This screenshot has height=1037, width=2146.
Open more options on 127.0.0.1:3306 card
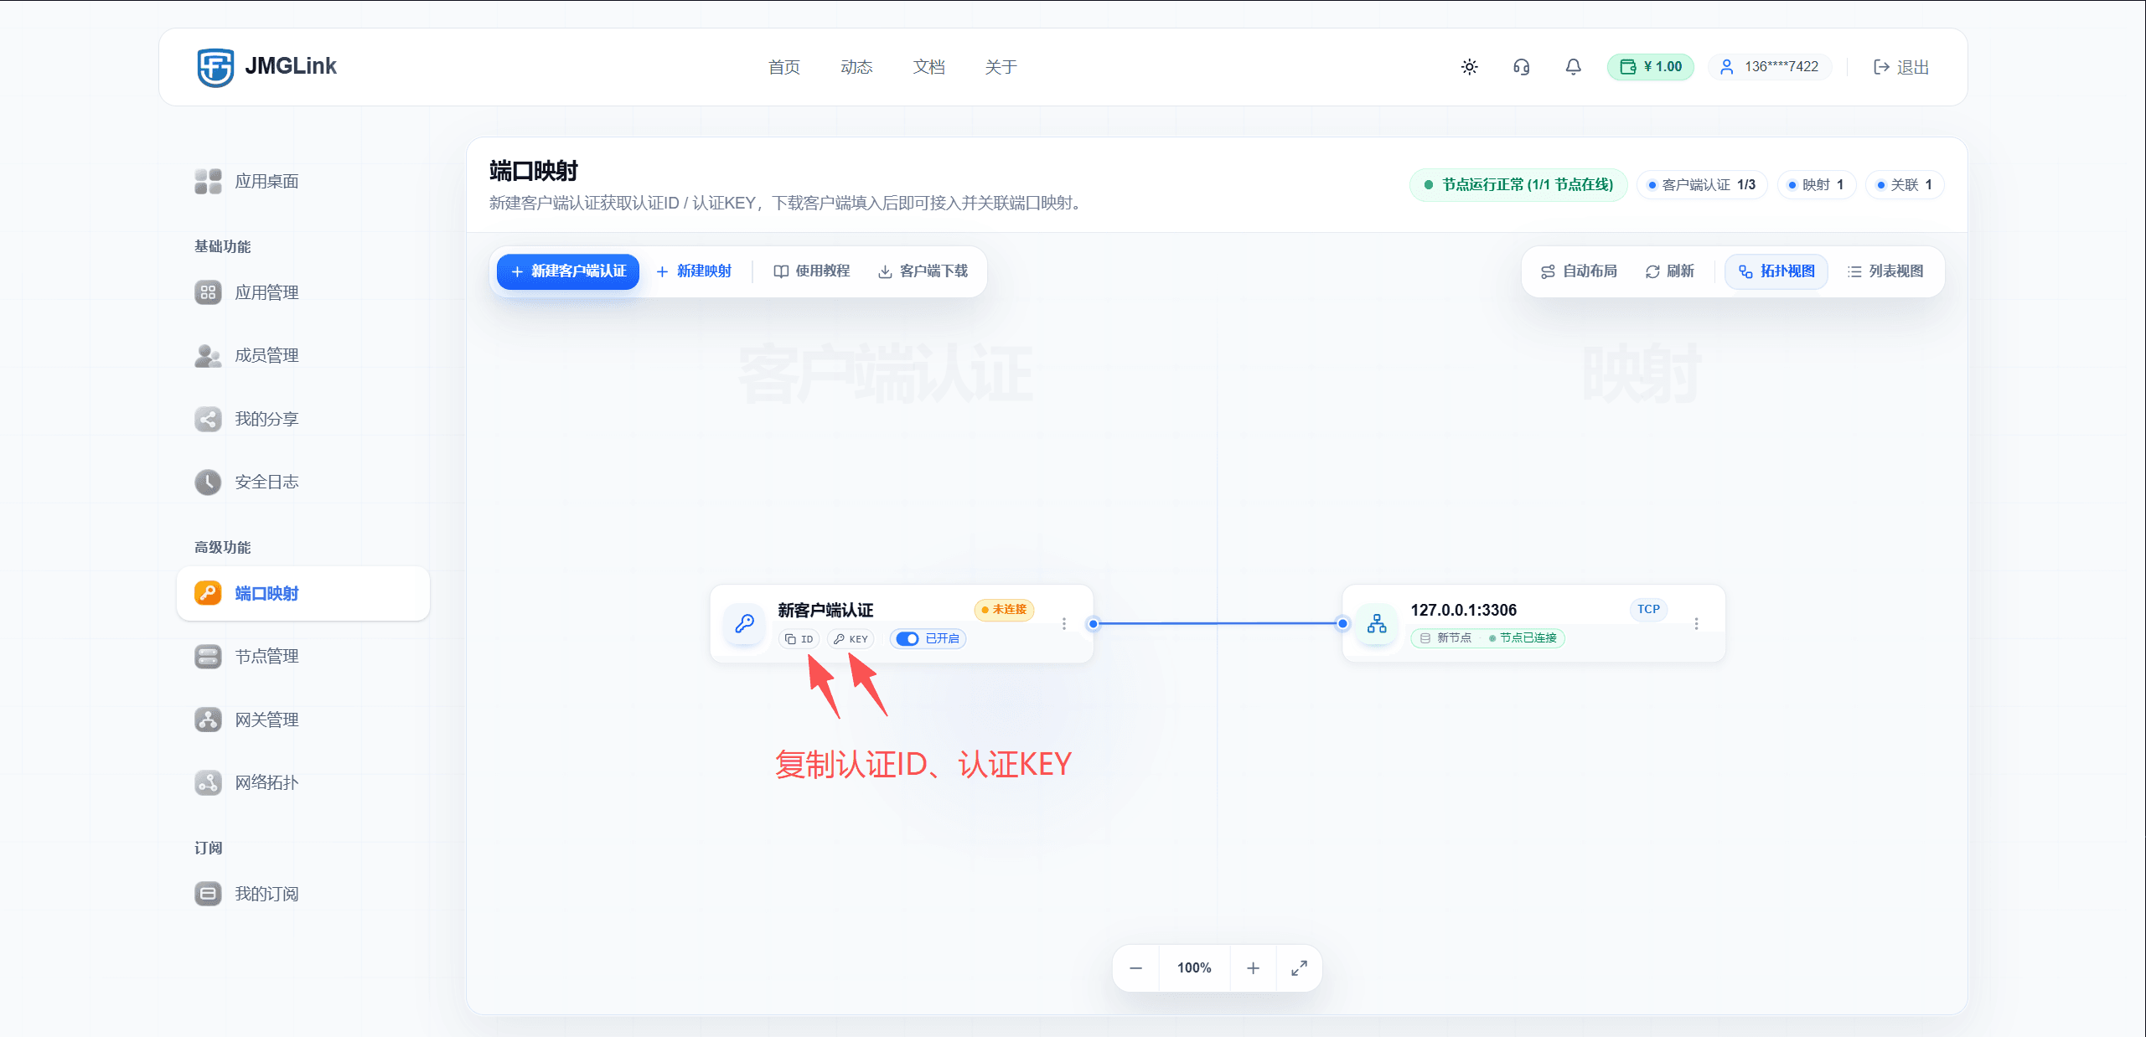[x=1696, y=624]
